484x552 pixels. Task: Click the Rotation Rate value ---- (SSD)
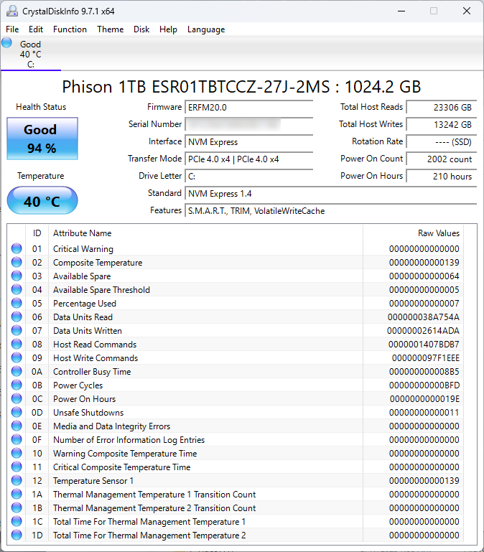pos(442,142)
